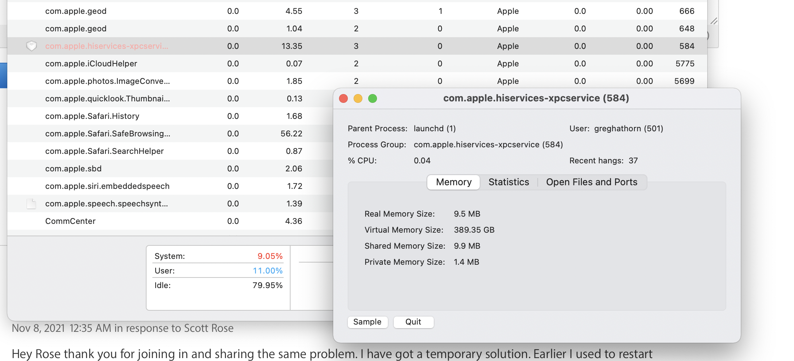Select the com.apple.photos.ImageConve process row

click(107, 81)
